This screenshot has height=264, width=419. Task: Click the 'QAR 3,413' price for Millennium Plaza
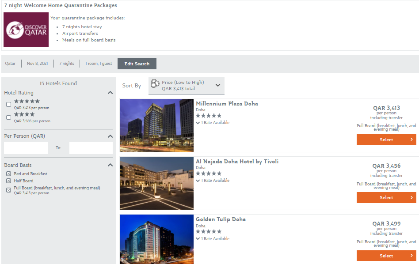(x=386, y=108)
